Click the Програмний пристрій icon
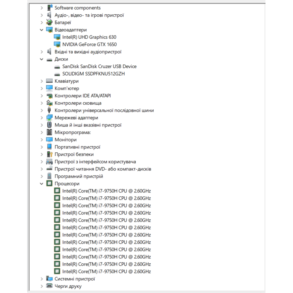The width and height of the screenshot is (293, 293). 50,176
